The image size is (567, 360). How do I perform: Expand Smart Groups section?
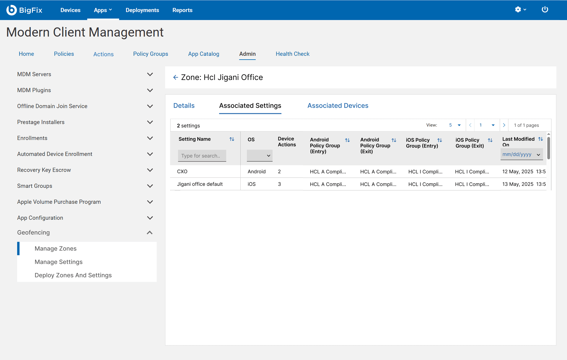tap(150, 186)
